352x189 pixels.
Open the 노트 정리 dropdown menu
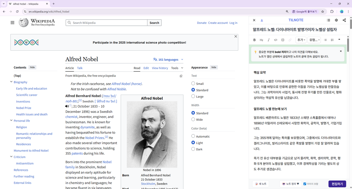pyautogui.click(x=290, y=184)
